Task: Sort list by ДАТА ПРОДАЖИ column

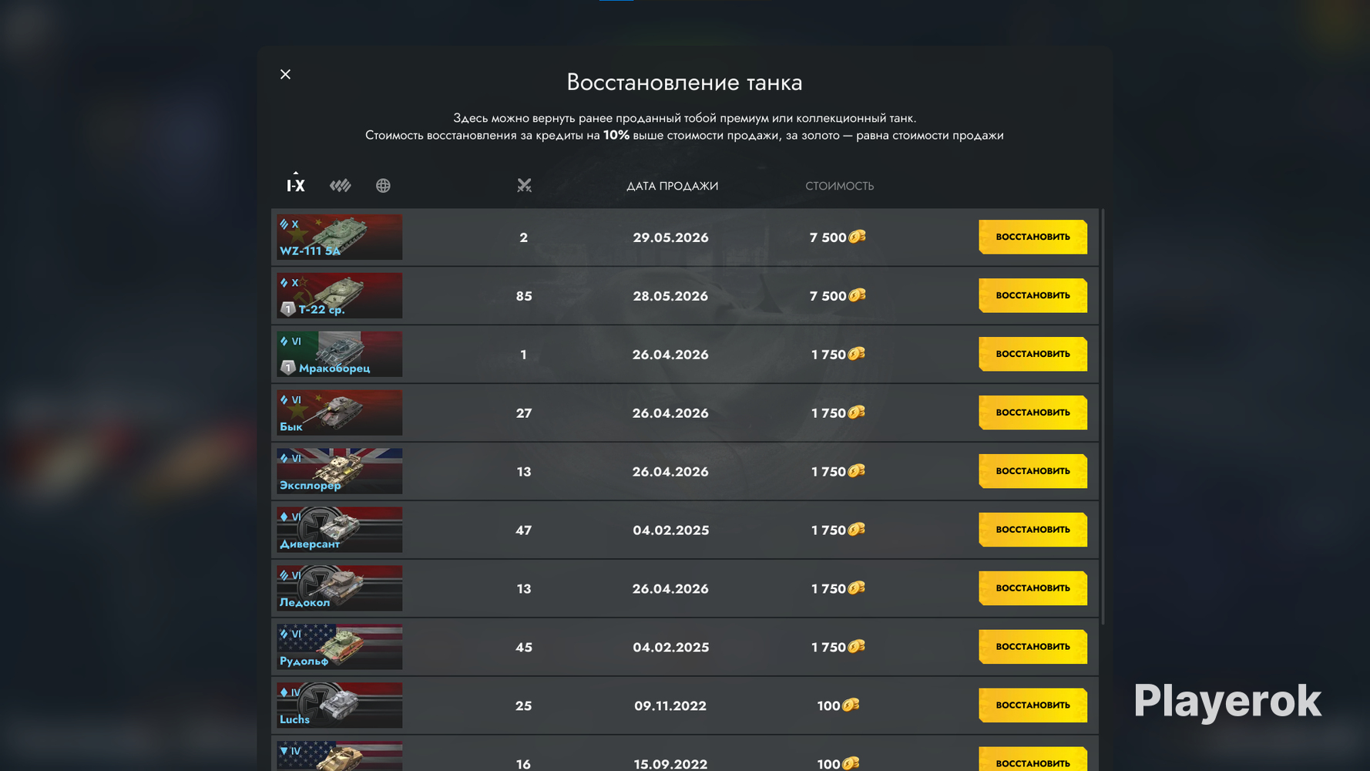Action: pyautogui.click(x=672, y=186)
